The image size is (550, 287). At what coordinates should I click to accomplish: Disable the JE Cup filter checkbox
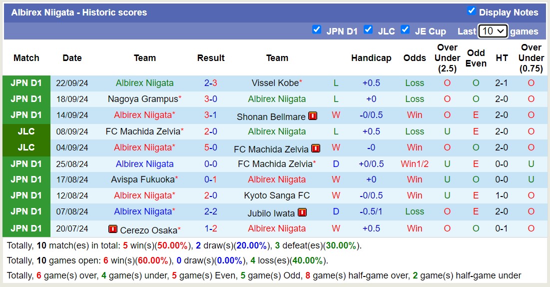(x=405, y=29)
